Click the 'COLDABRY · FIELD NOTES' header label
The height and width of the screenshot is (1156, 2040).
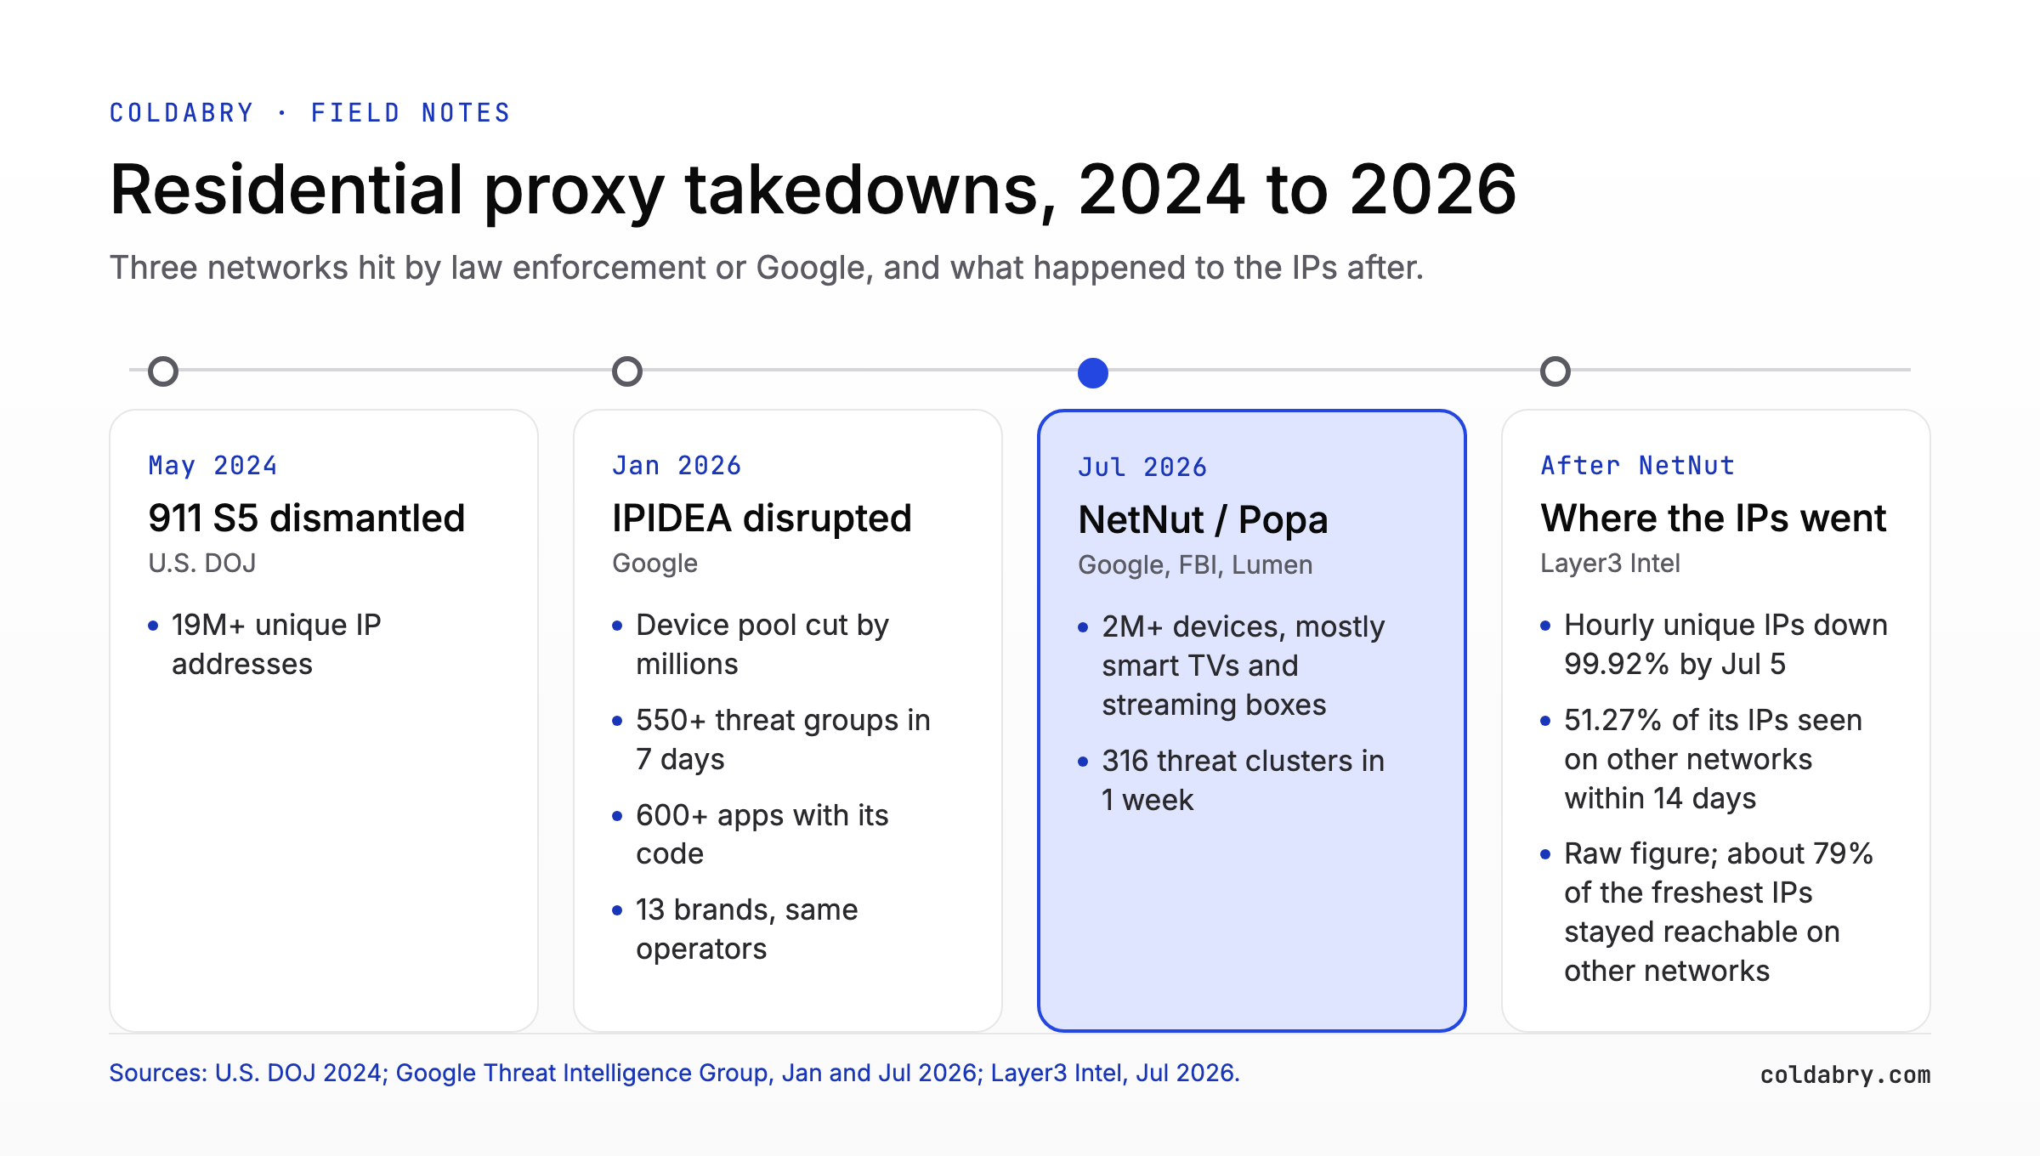[x=310, y=113]
